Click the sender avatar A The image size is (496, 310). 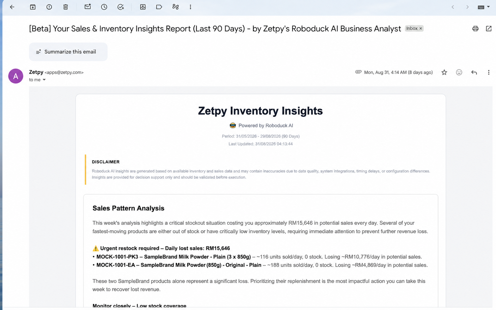(16, 76)
